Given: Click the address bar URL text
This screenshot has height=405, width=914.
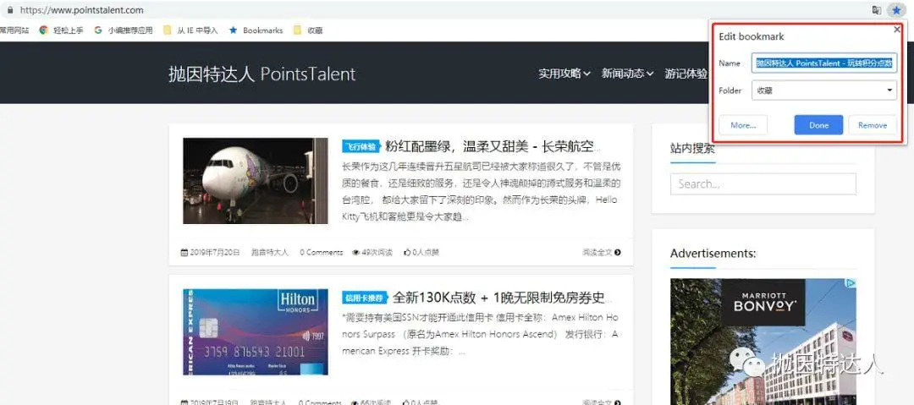Looking at the screenshot, I should click(x=81, y=10).
